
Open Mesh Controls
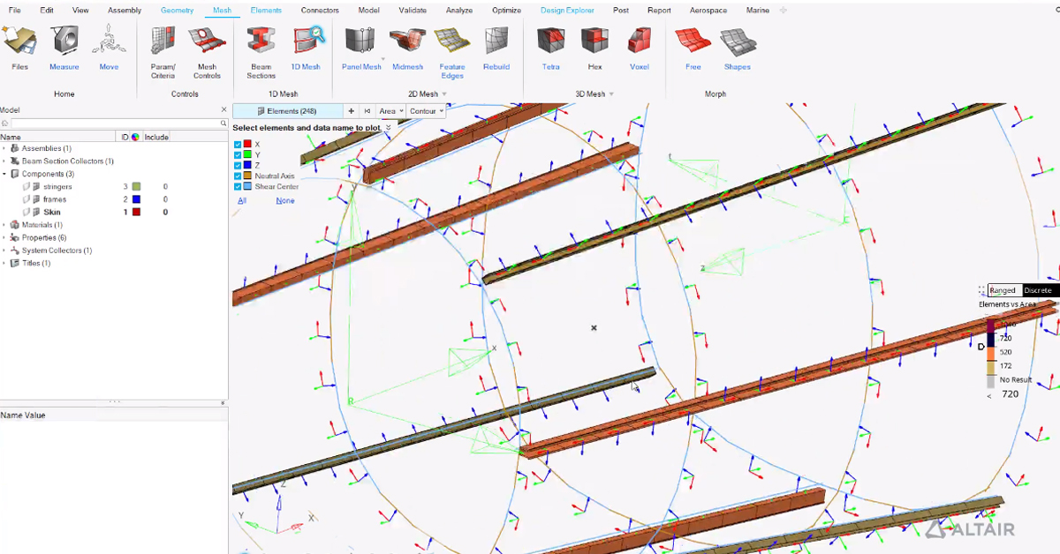(x=207, y=52)
